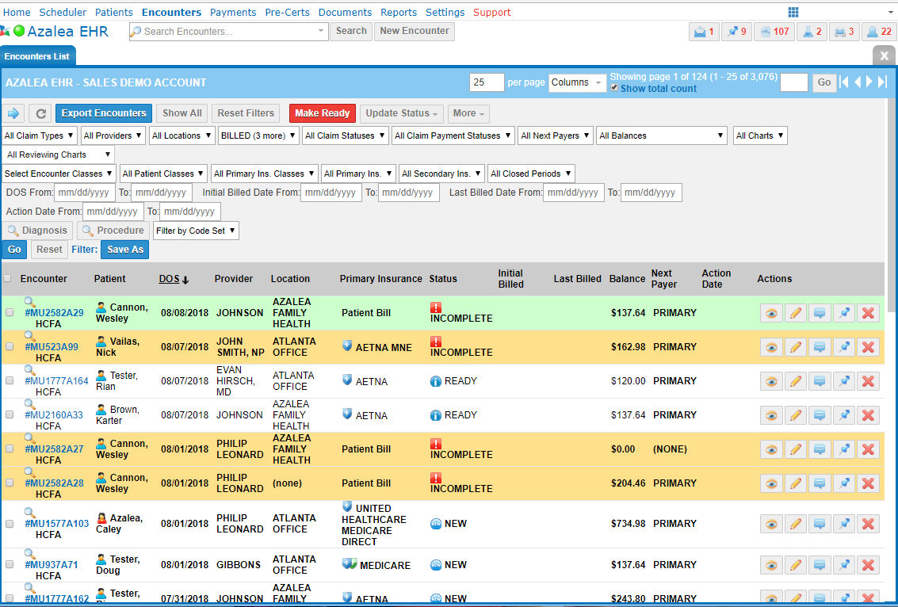Click the Export Encounters button
Image resolution: width=898 pixels, height=607 pixels.
click(104, 113)
